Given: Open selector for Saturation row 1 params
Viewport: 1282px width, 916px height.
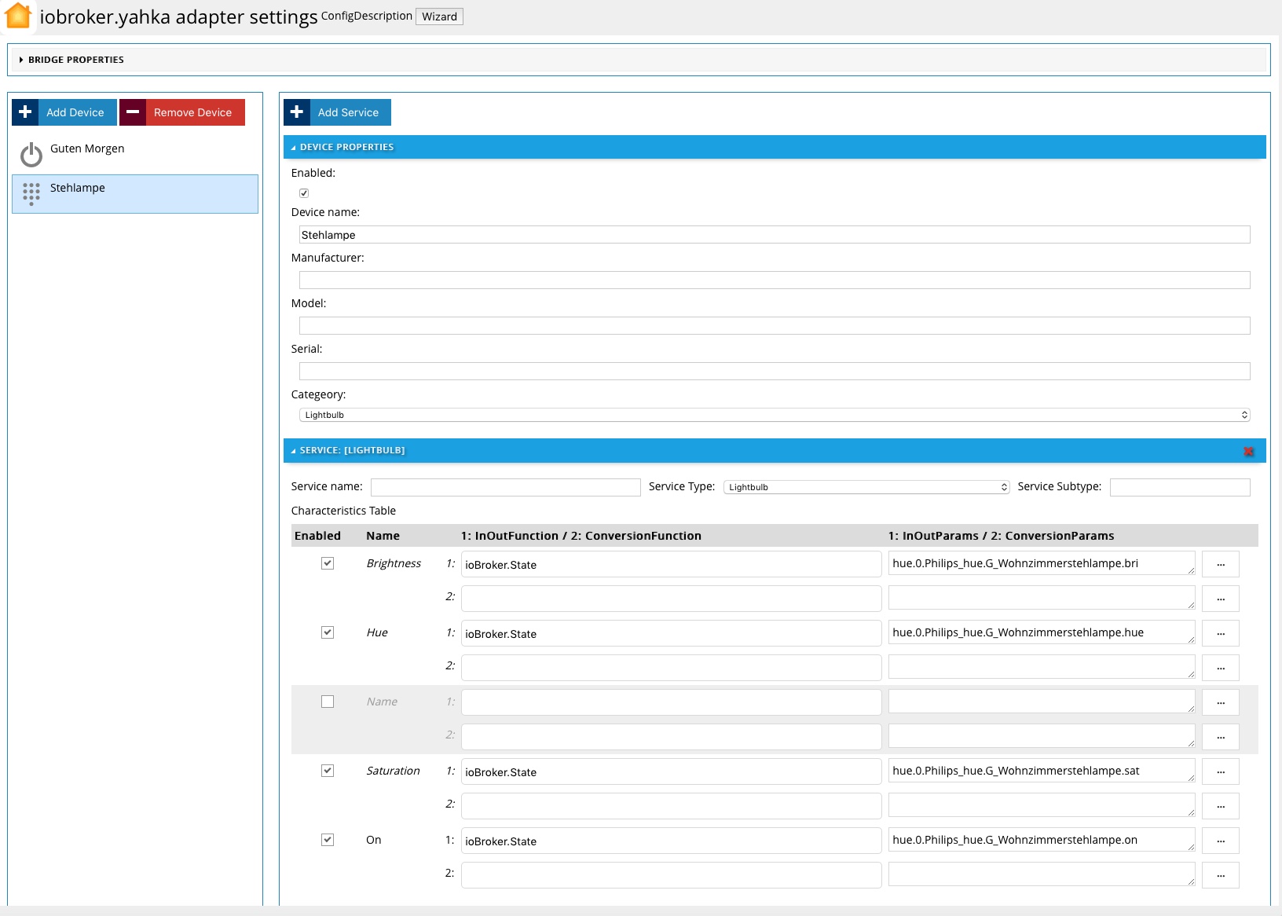Looking at the screenshot, I should [1221, 771].
